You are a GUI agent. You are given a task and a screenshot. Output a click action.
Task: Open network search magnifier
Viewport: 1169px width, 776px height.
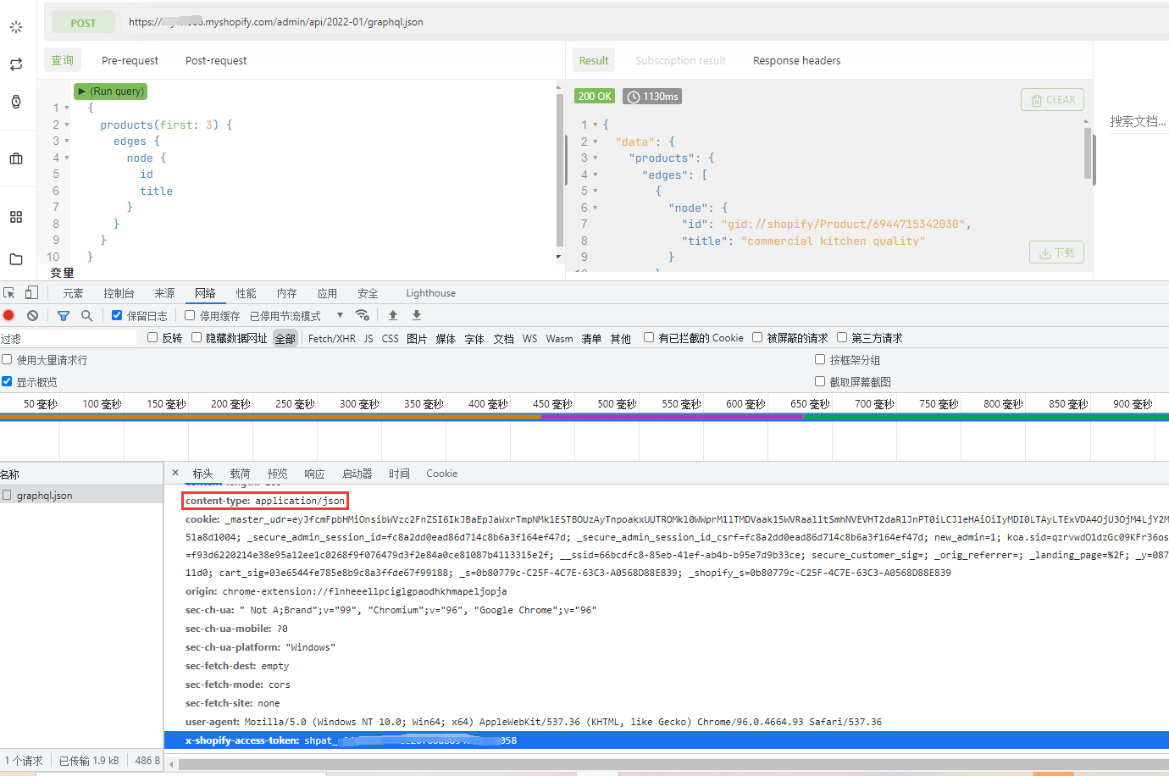point(86,315)
